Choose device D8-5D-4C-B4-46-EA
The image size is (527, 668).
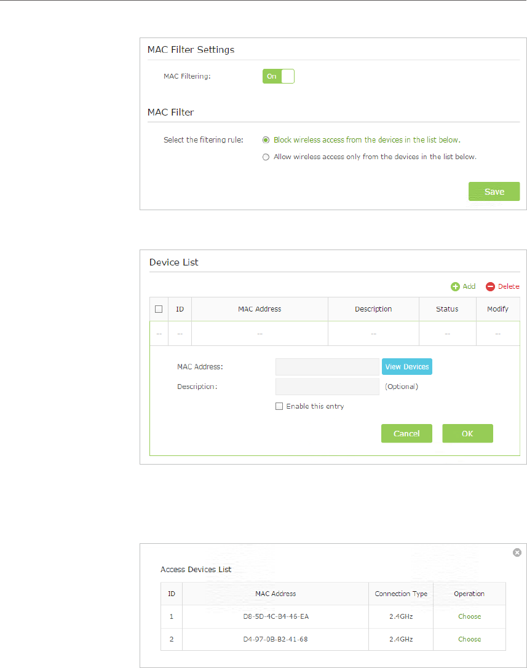[469, 616]
